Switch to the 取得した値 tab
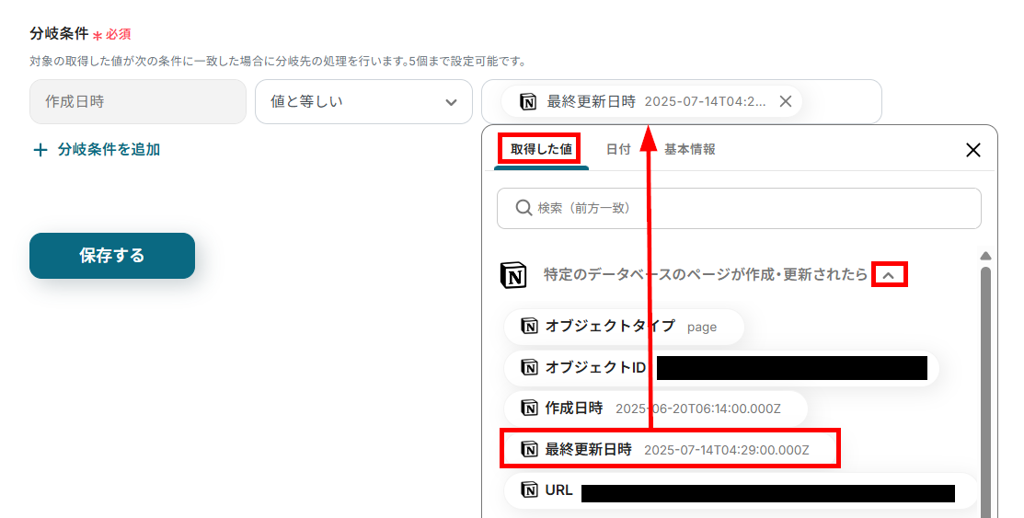 [541, 149]
